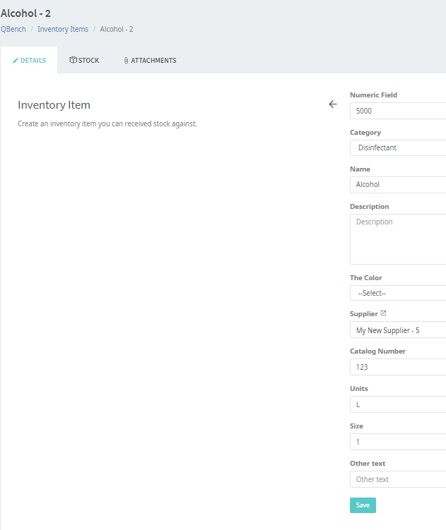Select the Catalog Number input field
Image resolution: width=446 pixels, height=530 pixels.
(398, 367)
